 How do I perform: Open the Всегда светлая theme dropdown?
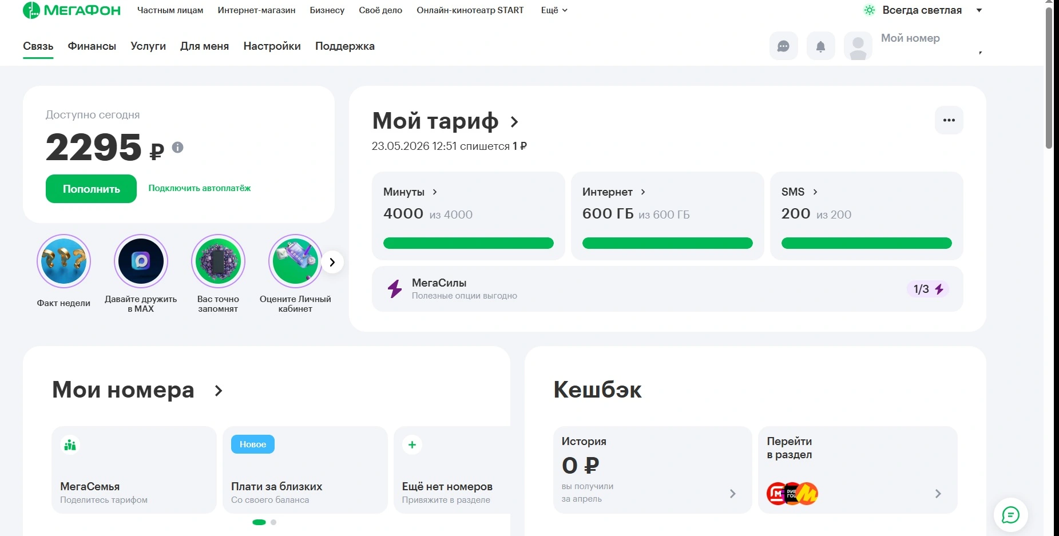(979, 10)
